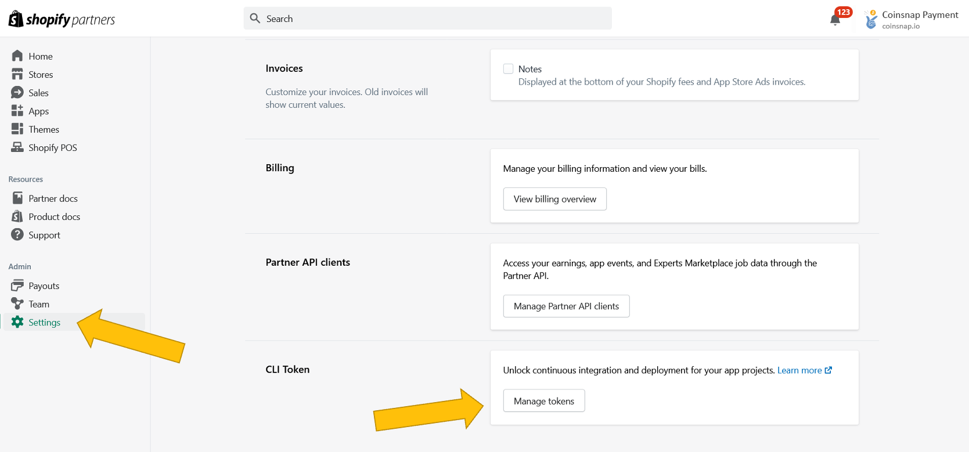
Task: Open Team admin page
Action: [39, 304]
